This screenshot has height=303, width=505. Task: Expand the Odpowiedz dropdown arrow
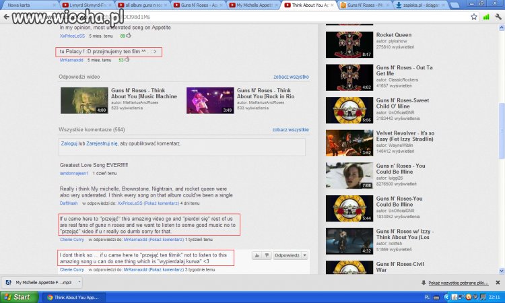[x=304, y=255]
